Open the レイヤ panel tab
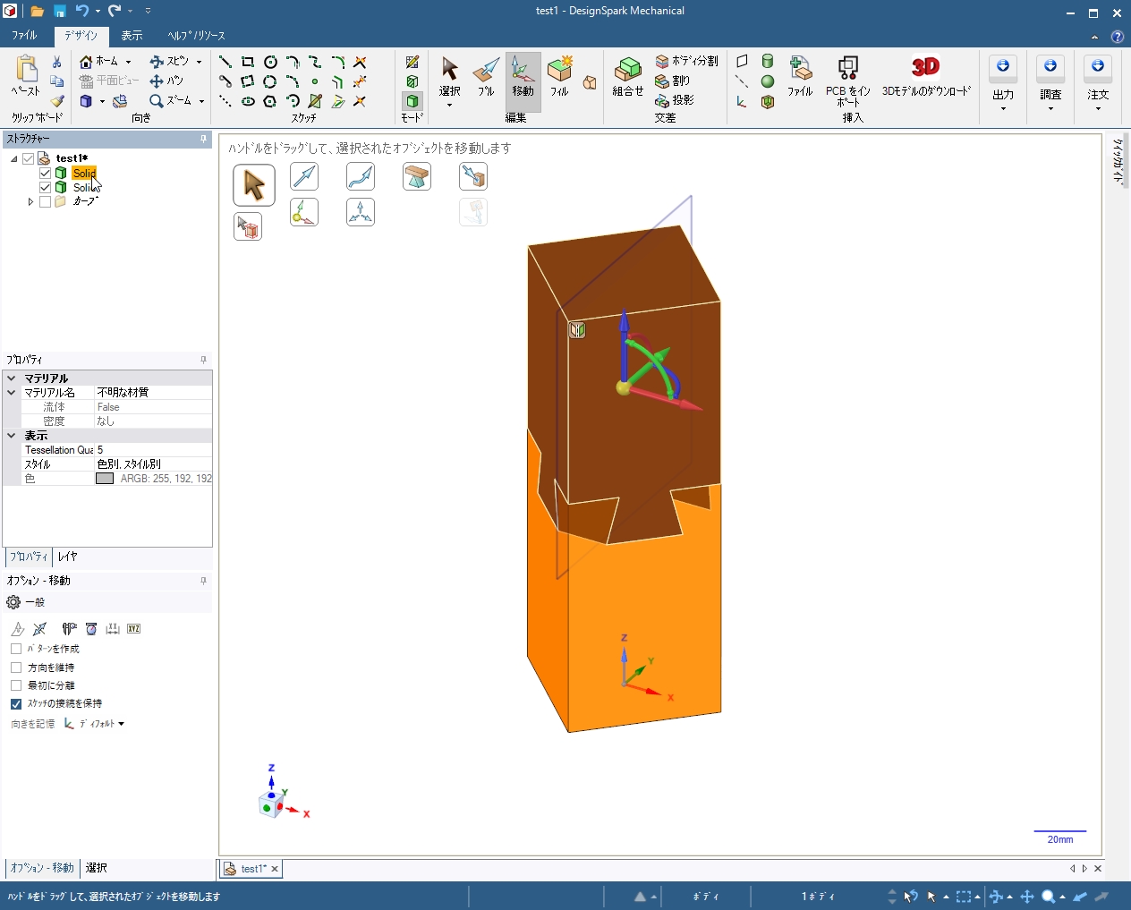This screenshot has height=910, width=1131. tap(67, 557)
